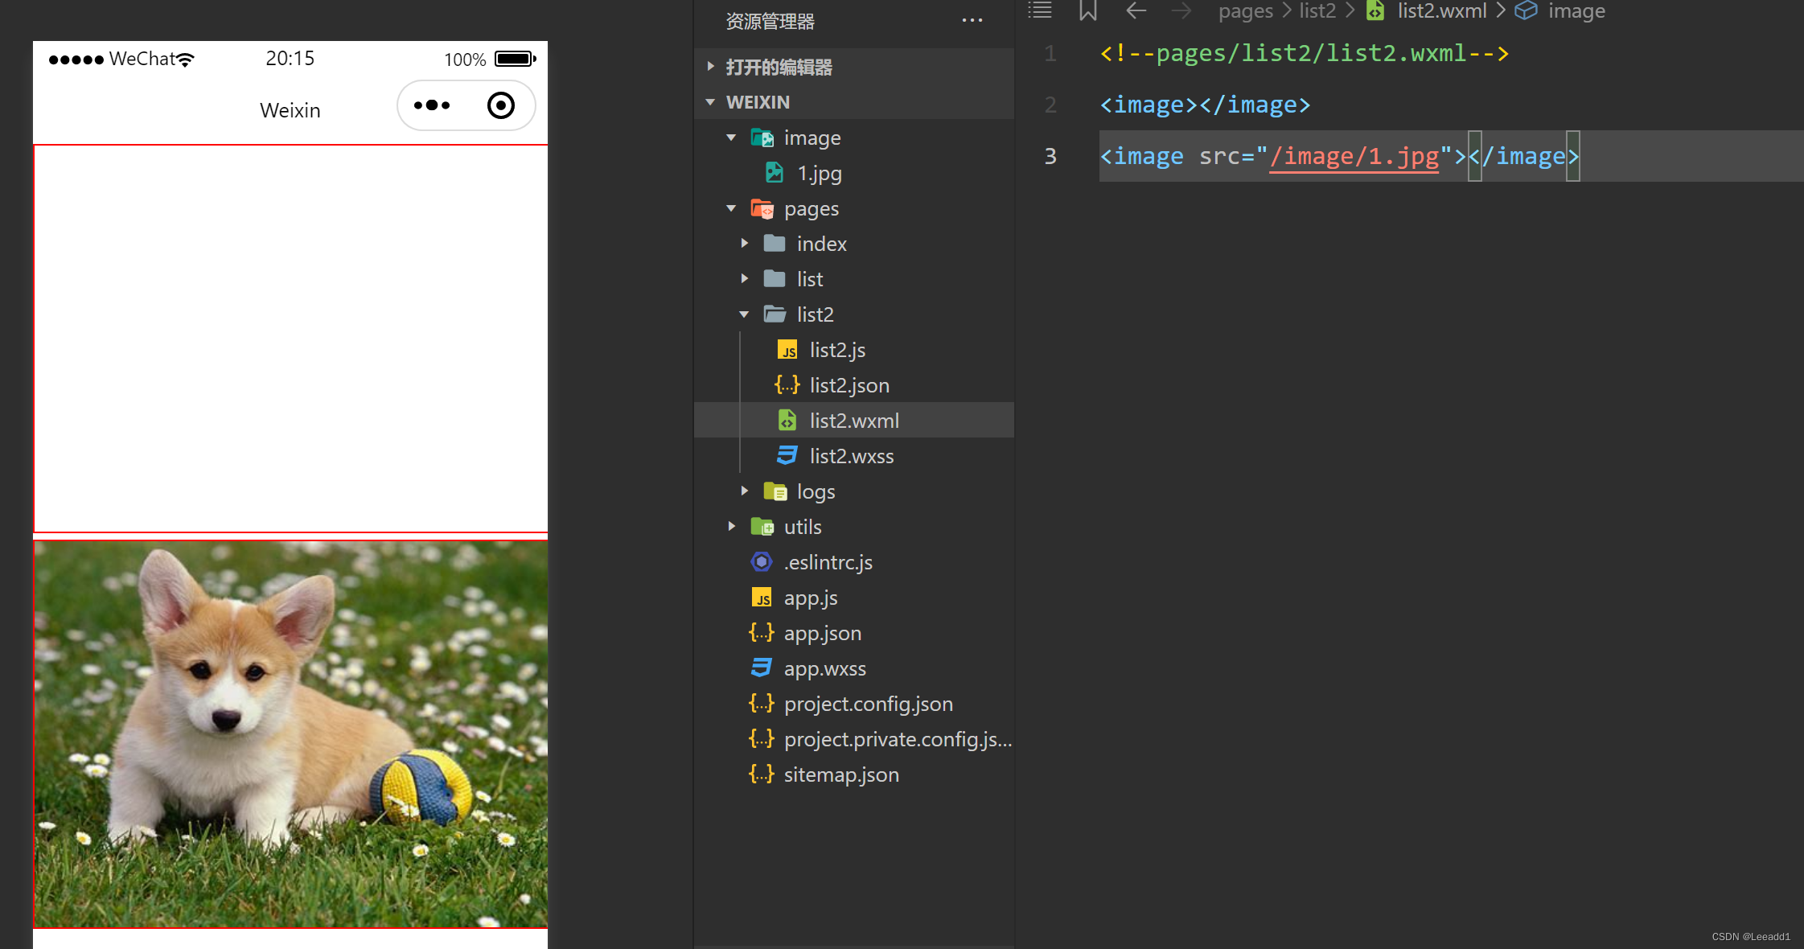Select the 1.jpg image file
Screen dimensions: 1804x949
[819, 173]
